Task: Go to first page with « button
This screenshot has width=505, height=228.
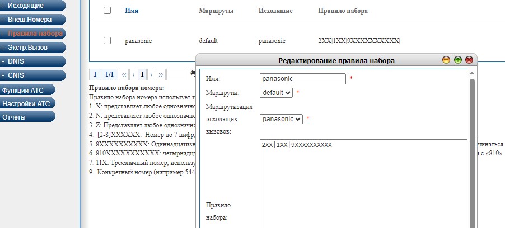Action: coord(124,75)
